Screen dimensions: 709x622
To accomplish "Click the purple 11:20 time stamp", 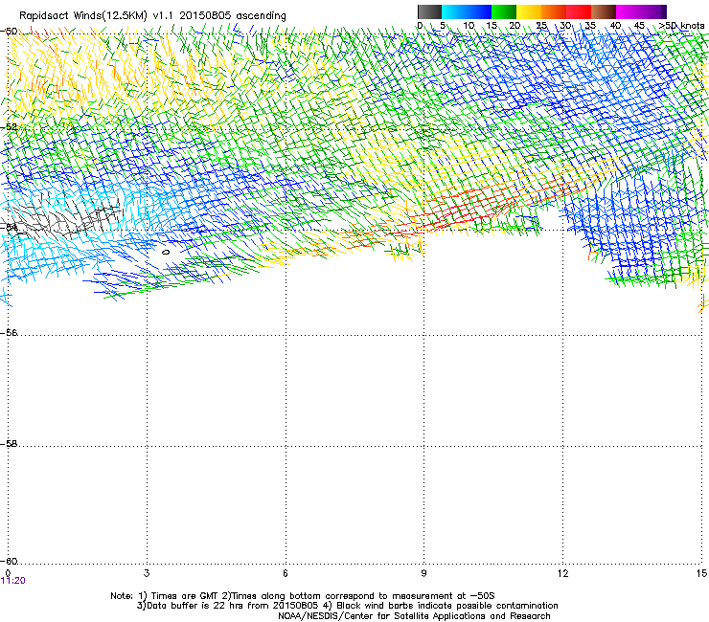I will (x=13, y=581).
